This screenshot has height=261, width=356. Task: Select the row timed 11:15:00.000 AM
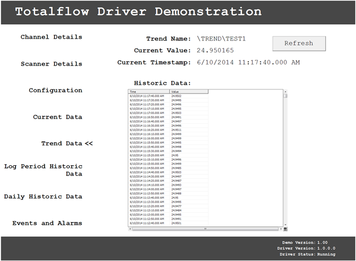(168, 164)
